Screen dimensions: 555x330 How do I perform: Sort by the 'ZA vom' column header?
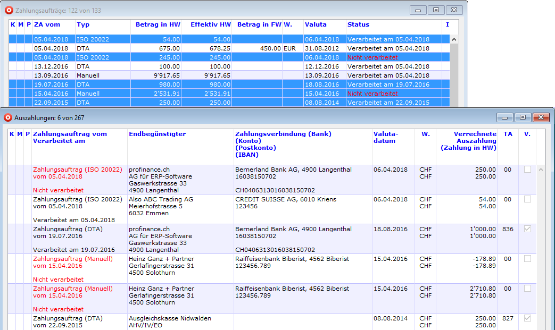tap(47, 24)
